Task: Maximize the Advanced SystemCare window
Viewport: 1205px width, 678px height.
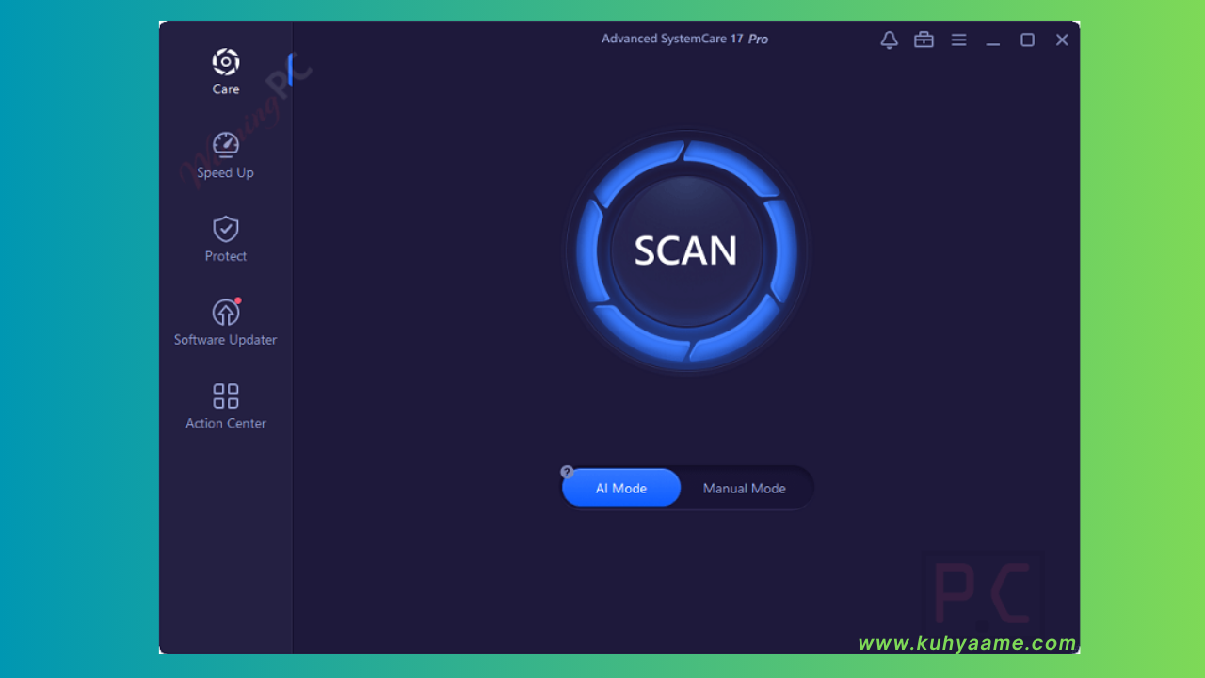Action: [1027, 40]
